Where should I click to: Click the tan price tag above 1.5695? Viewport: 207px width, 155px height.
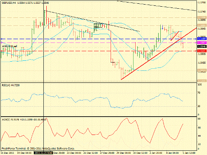(202, 17)
